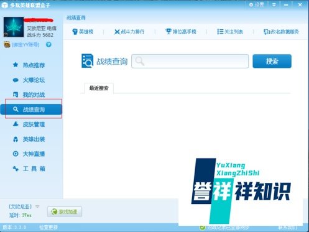This screenshot has width=309, height=232.
Task: Click the 战绩查询 document search icon
Action: [x=87, y=61]
